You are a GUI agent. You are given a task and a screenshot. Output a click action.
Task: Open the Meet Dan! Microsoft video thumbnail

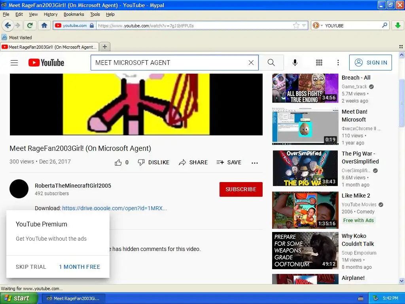[305, 126]
